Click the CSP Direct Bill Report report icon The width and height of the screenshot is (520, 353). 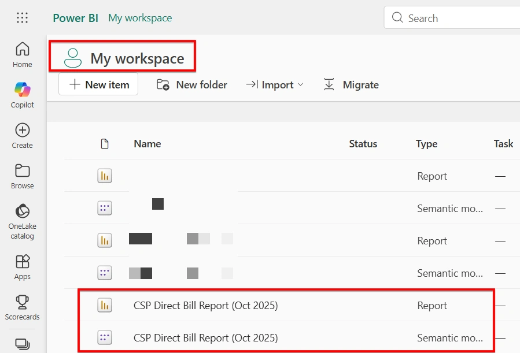(x=105, y=305)
